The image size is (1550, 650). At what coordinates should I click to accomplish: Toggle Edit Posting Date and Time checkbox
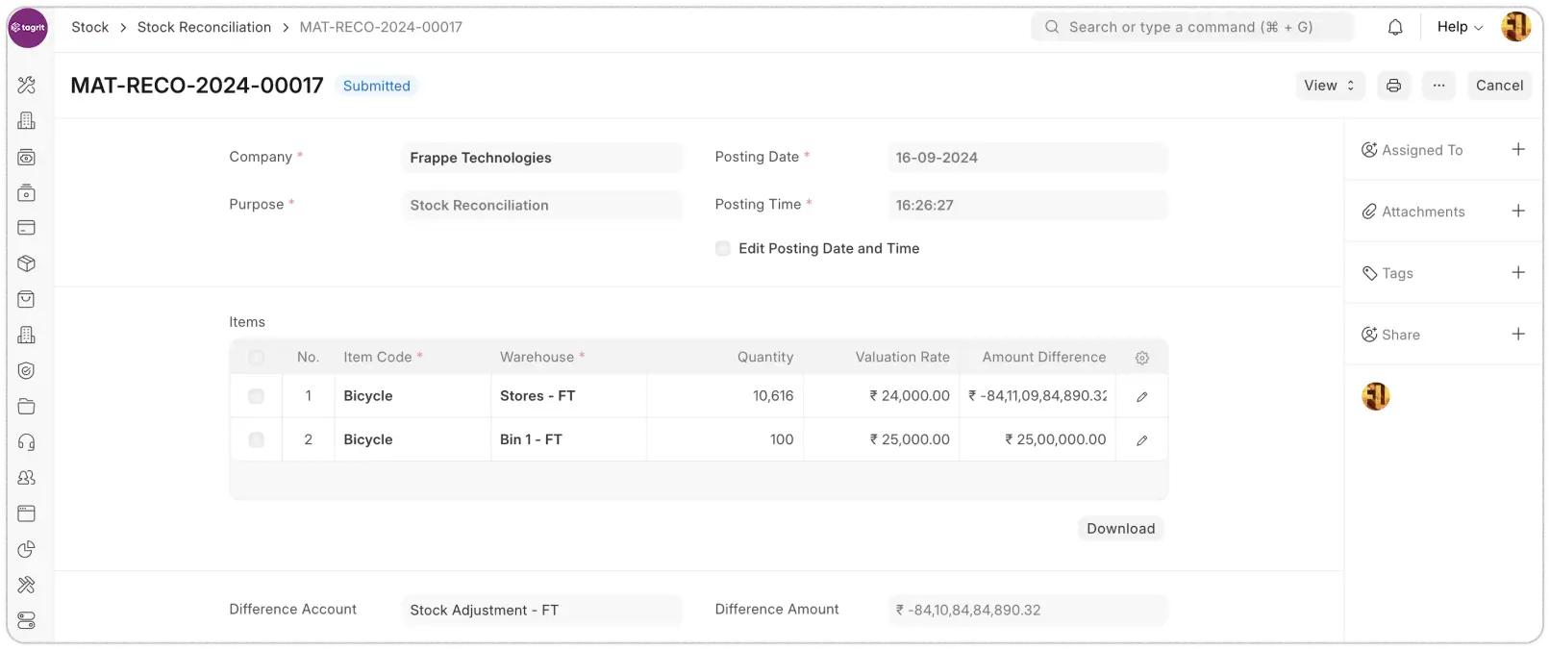tap(723, 248)
